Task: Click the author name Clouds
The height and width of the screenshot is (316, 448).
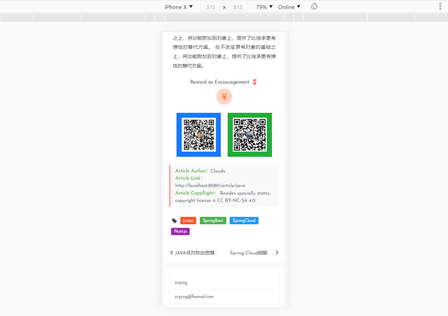Action: [x=218, y=171]
